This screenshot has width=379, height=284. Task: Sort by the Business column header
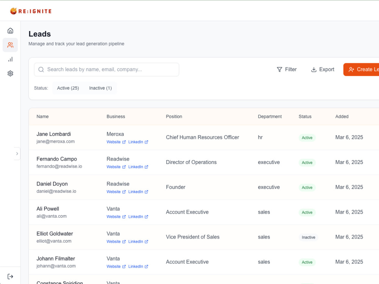[x=116, y=116]
